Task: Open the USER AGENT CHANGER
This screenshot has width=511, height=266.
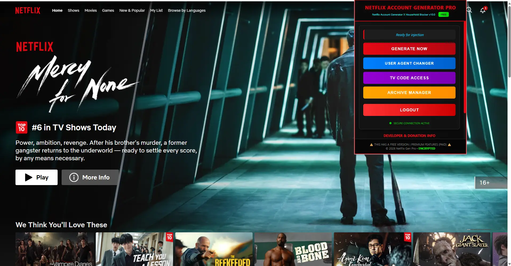Action: pyautogui.click(x=409, y=63)
